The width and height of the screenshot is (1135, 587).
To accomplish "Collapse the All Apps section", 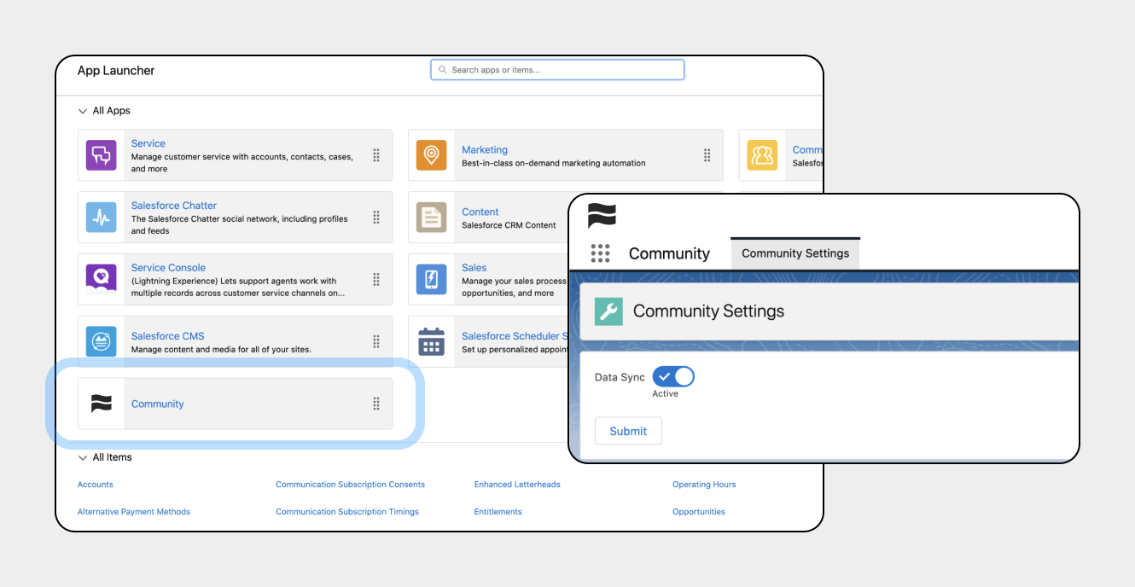I will [x=82, y=110].
